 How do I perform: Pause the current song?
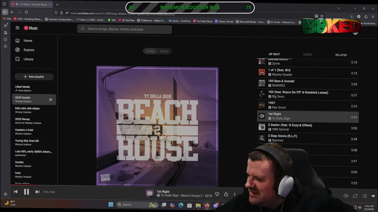point(26,192)
